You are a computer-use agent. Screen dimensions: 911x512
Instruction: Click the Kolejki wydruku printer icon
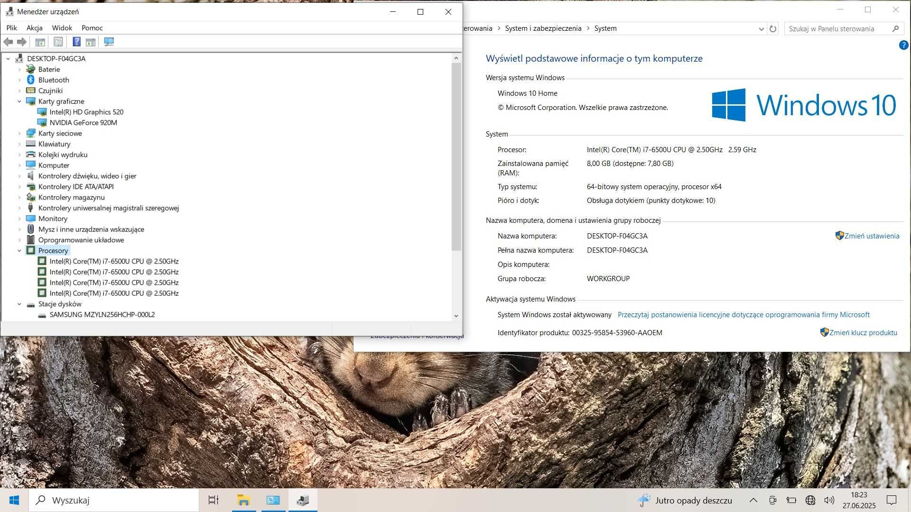[x=31, y=155]
